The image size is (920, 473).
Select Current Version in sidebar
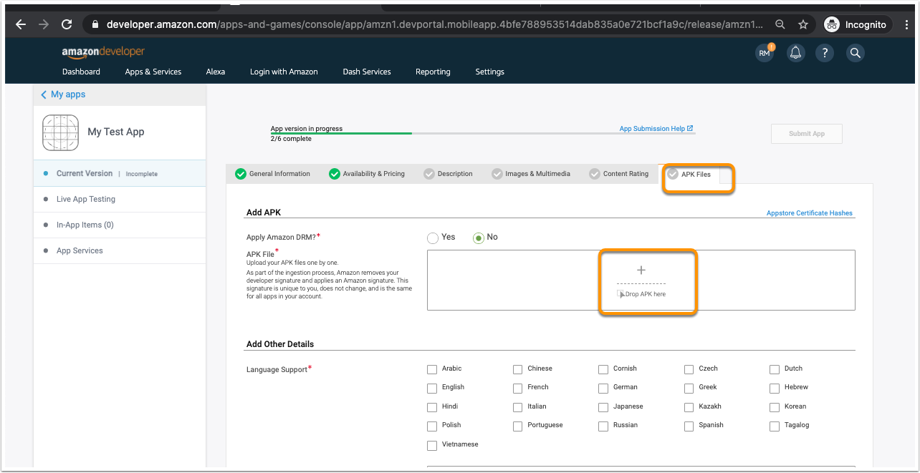pos(120,173)
